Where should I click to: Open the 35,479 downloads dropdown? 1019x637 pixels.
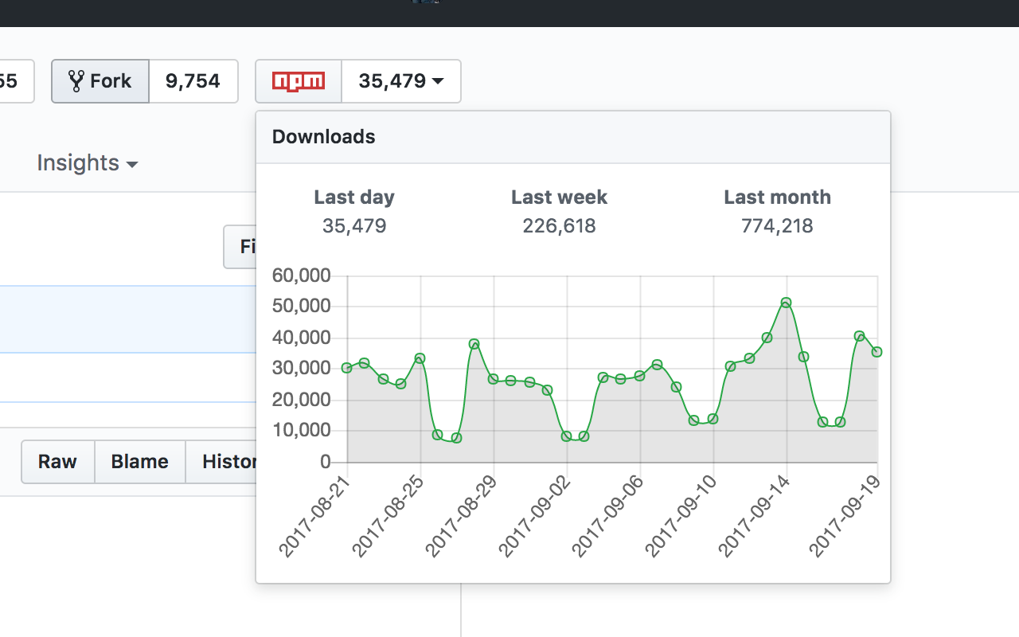click(401, 80)
